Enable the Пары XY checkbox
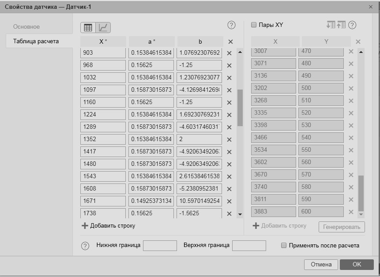The image size is (380, 277). click(254, 25)
